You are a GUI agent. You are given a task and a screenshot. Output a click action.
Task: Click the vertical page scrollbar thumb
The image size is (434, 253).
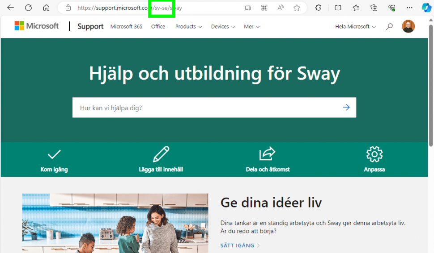[x=431, y=86]
